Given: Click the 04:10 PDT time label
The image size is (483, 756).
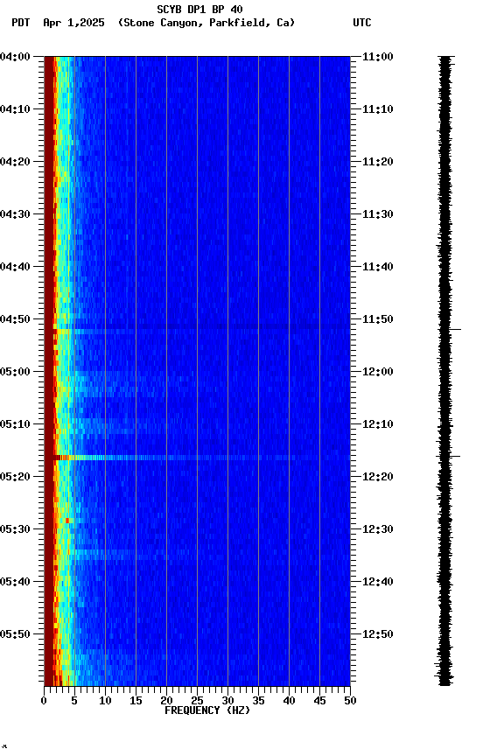Looking at the screenshot, I should (15, 109).
